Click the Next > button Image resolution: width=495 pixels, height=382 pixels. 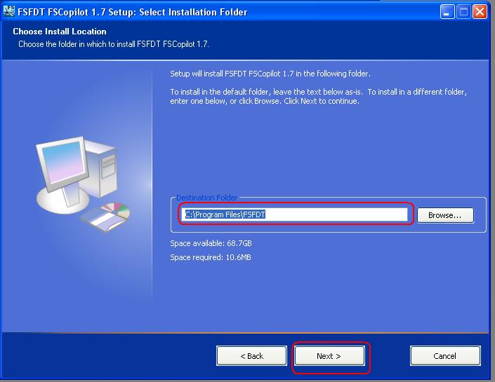(329, 356)
